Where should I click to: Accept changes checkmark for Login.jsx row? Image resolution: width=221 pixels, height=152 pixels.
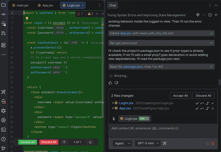point(197,103)
